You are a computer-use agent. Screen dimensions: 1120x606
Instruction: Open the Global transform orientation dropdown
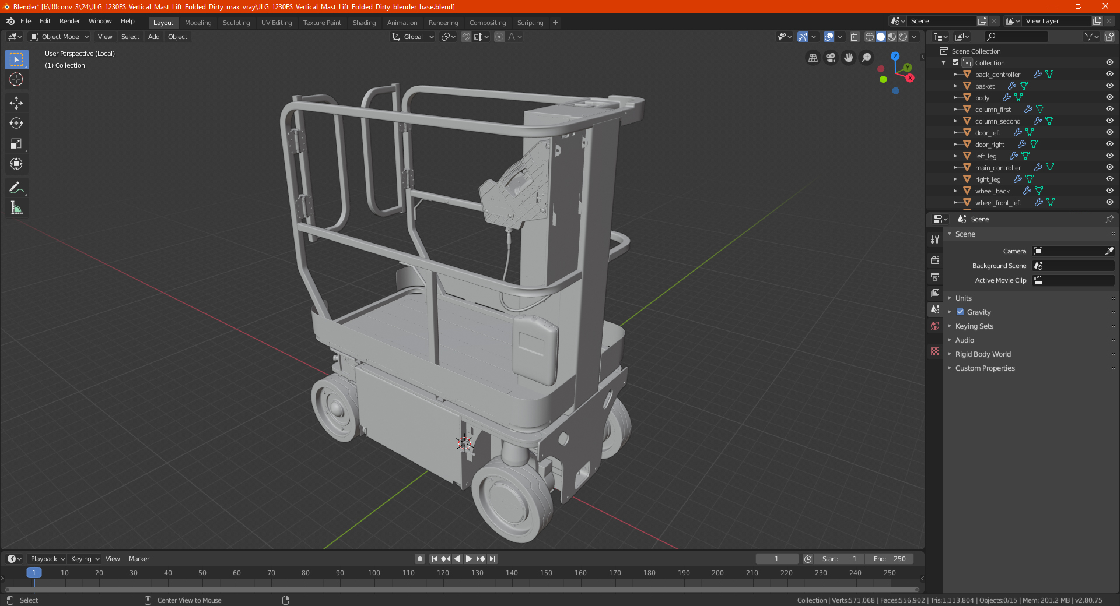click(413, 37)
